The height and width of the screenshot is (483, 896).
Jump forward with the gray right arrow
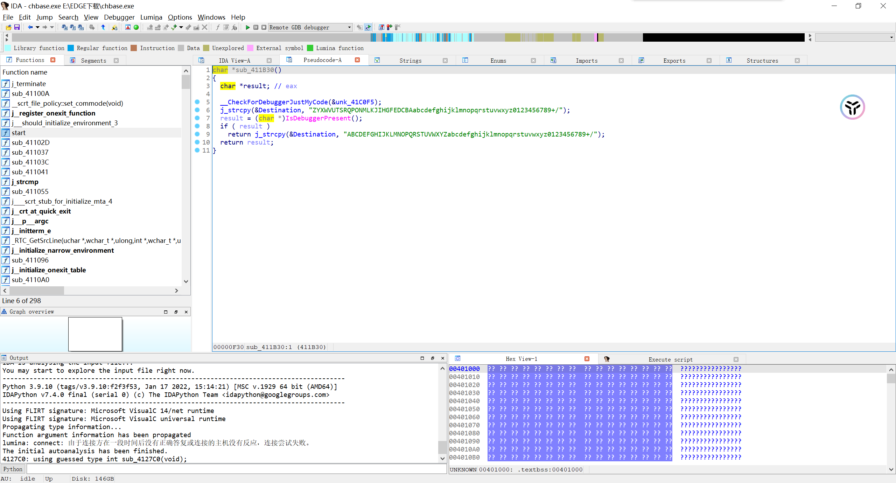click(45, 27)
